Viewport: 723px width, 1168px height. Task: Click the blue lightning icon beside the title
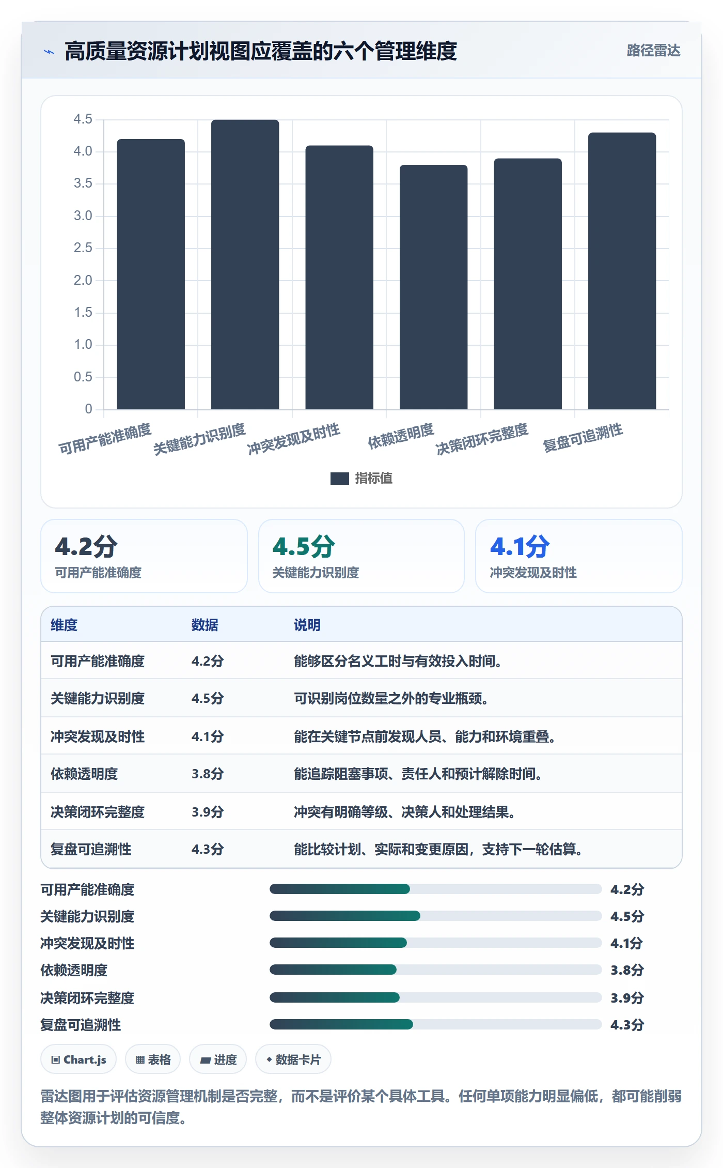coord(49,52)
